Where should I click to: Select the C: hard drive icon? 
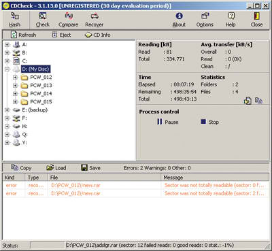[x=16, y=61]
